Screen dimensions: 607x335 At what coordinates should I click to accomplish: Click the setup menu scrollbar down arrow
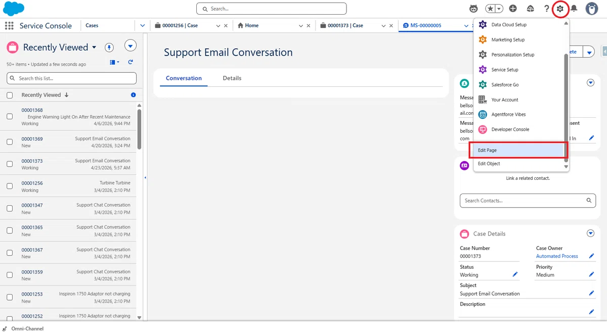[566, 167]
